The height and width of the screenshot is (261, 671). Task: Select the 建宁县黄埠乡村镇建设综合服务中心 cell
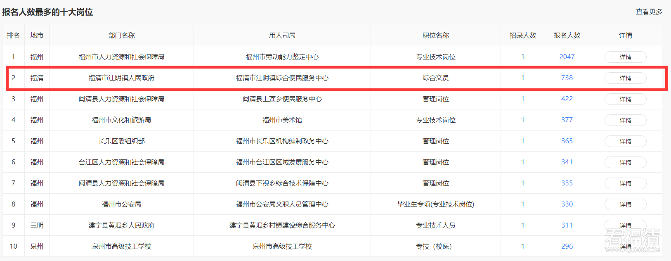point(282,225)
